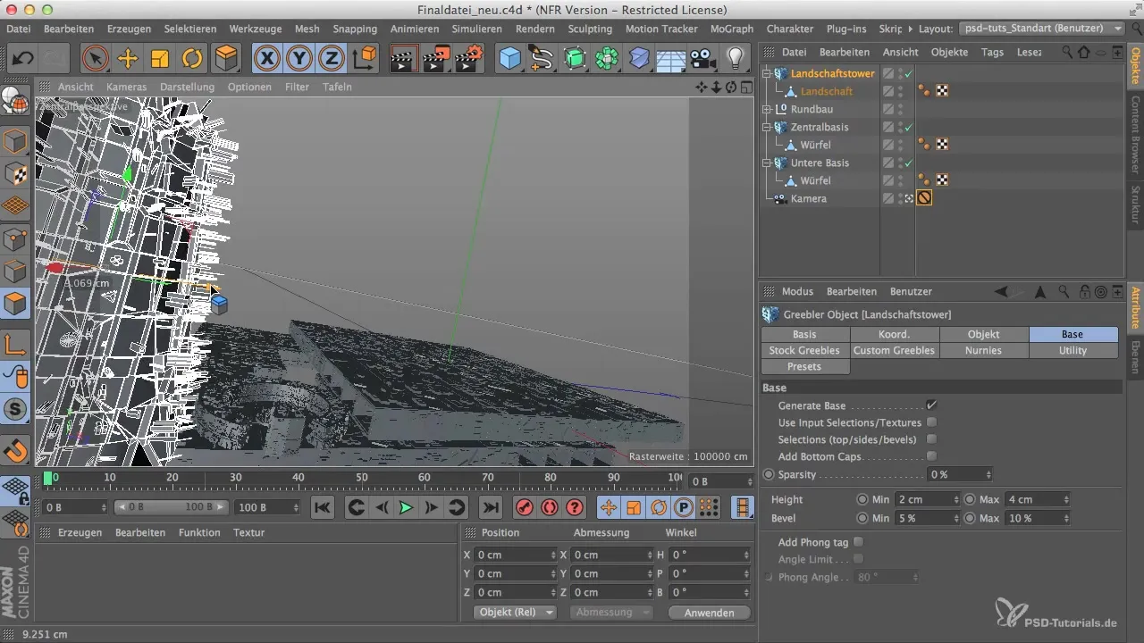Viewport: 1144px width, 643px height.
Task: Select the Rotate tool
Action: (x=192, y=59)
